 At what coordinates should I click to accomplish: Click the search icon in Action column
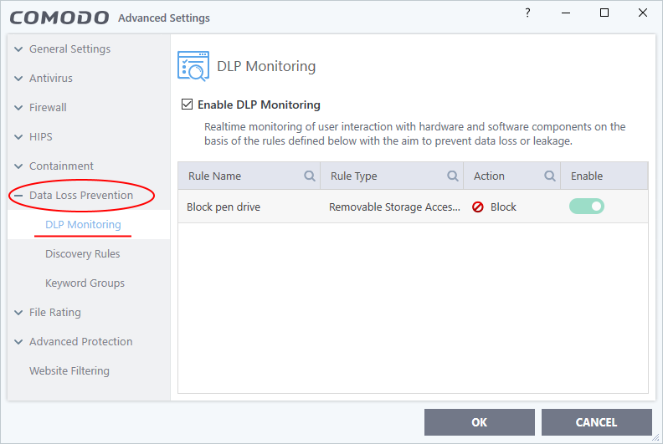click(550, 176)
